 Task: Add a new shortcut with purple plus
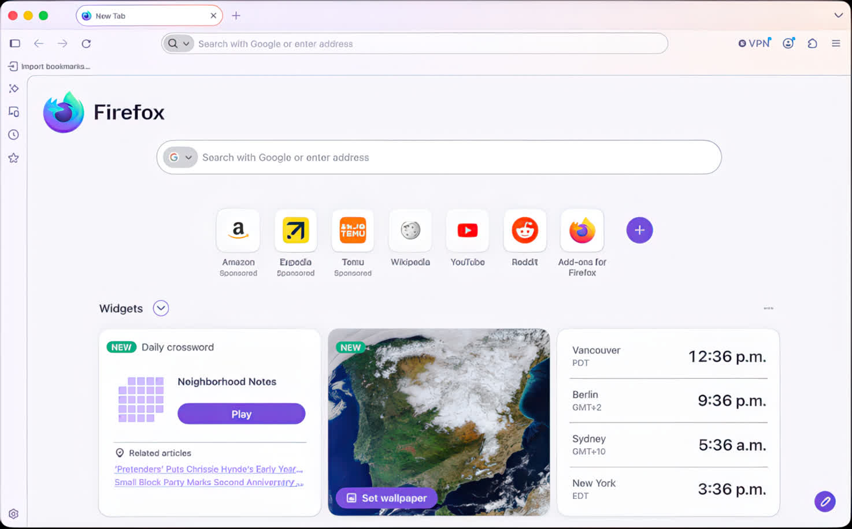pos(639,230)
